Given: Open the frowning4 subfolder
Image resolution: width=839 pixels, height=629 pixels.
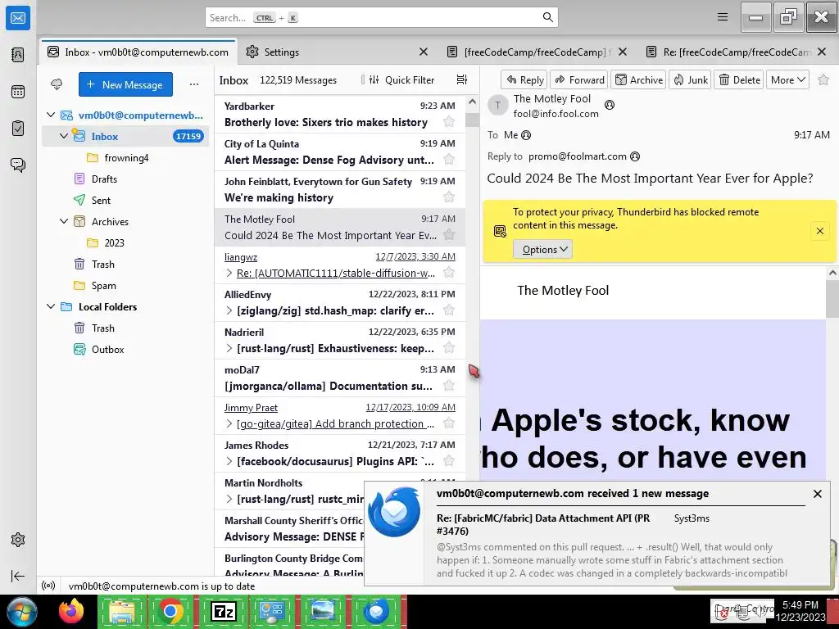Looking at the screenshot, I should tap(126, 158).
